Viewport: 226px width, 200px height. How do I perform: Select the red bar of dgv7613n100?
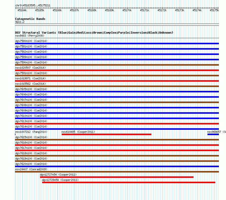coord(117,124)
